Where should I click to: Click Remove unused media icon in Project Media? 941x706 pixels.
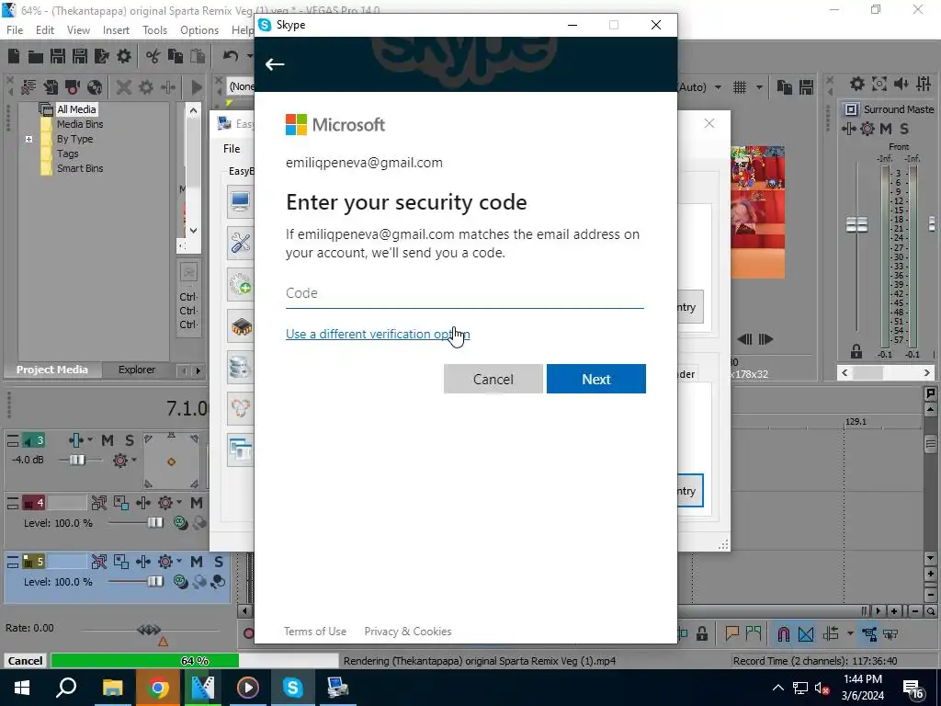(x=28, y=87)
